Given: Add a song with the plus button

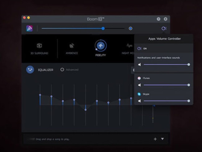Looking at the screenshot, I should click(155, 139).
